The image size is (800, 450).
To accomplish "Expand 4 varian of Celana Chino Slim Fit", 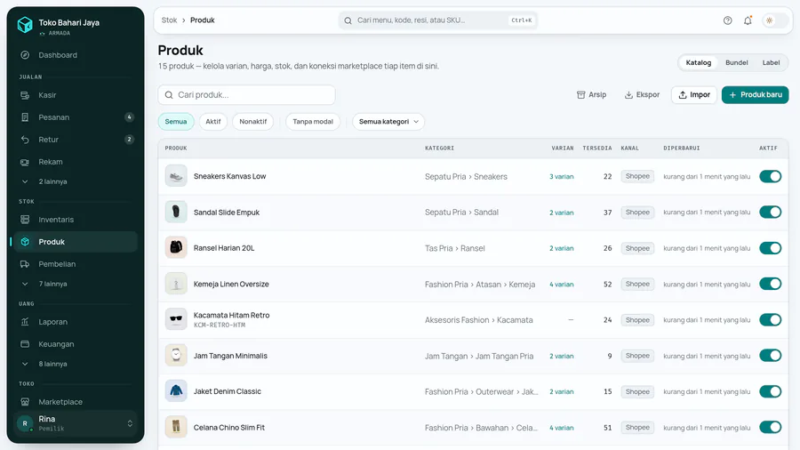I will point(561,428).
